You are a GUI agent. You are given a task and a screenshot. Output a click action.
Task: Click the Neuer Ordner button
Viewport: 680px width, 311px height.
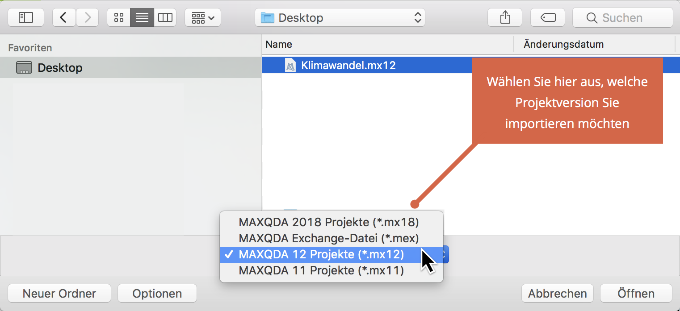point(59,294)
